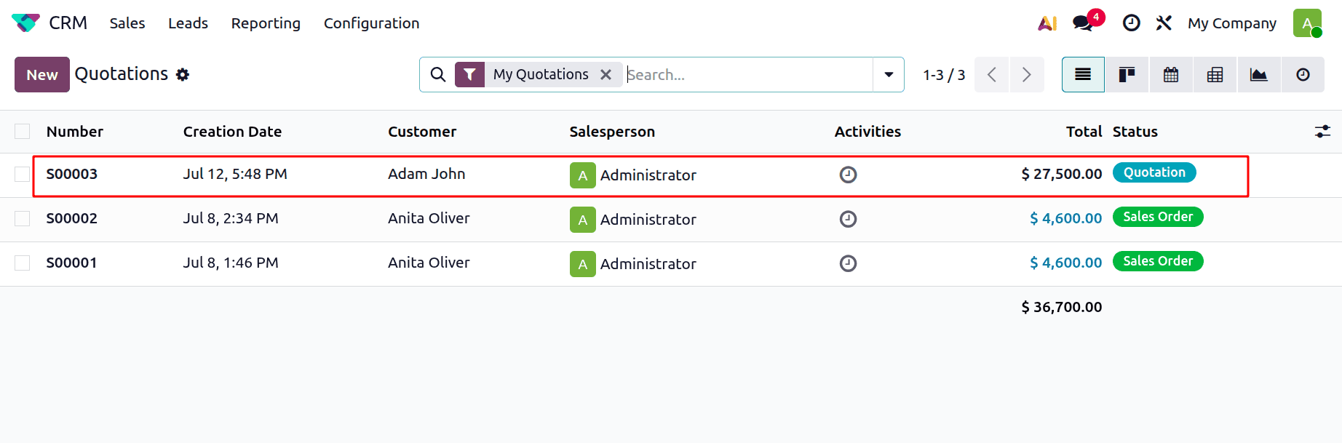The image size is (1342, 443).
Task: Click the Adam John customer cell
Action: coord(426,174)
